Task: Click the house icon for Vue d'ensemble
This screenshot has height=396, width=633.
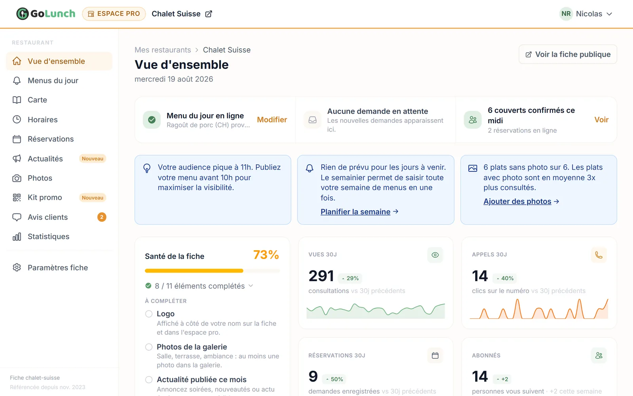Action: click(17, 61)
